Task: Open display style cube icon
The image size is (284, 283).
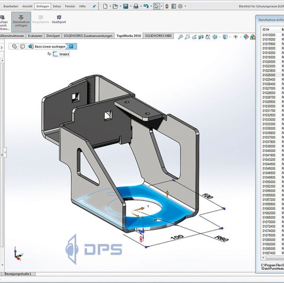Action: pyautogui.click(x=225, y=37)
